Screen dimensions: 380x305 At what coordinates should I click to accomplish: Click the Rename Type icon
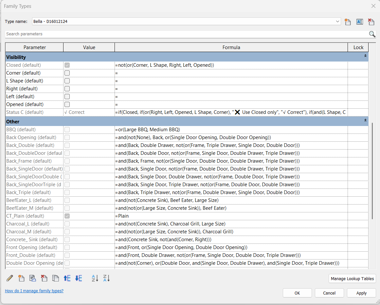359,22
